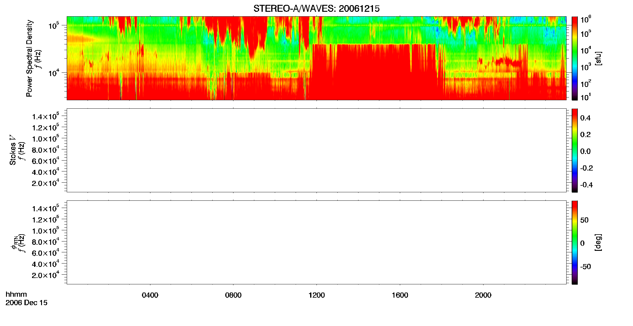This screenshot has height=326, width=633.
Task: Click the Power Spectral Density axis label
Action: coord(29,58)
